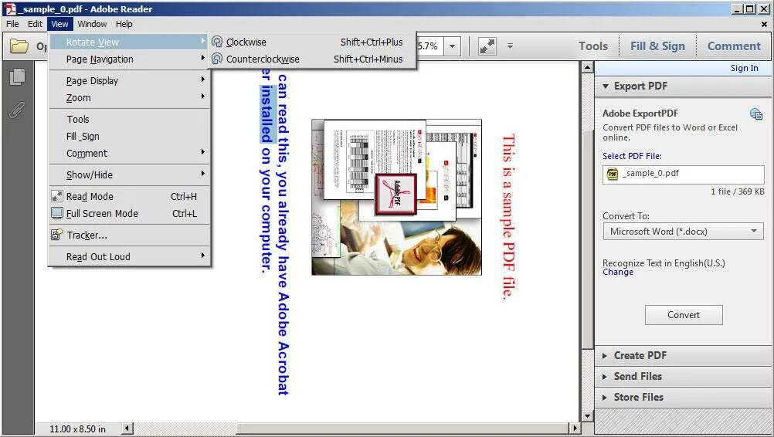774x437 pixels.
Task: Click the horizontal scrollbar right arrow
Action: click(x=575, y=429)
